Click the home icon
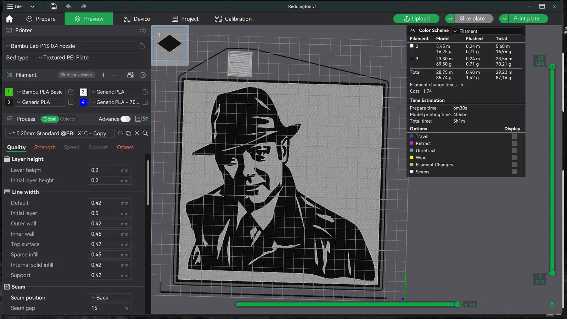Viewport: 567px width, 319px height. [x=9, y=19]
